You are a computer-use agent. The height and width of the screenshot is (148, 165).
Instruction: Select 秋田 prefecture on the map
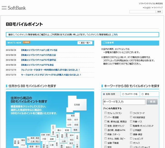tap(69, 120)
